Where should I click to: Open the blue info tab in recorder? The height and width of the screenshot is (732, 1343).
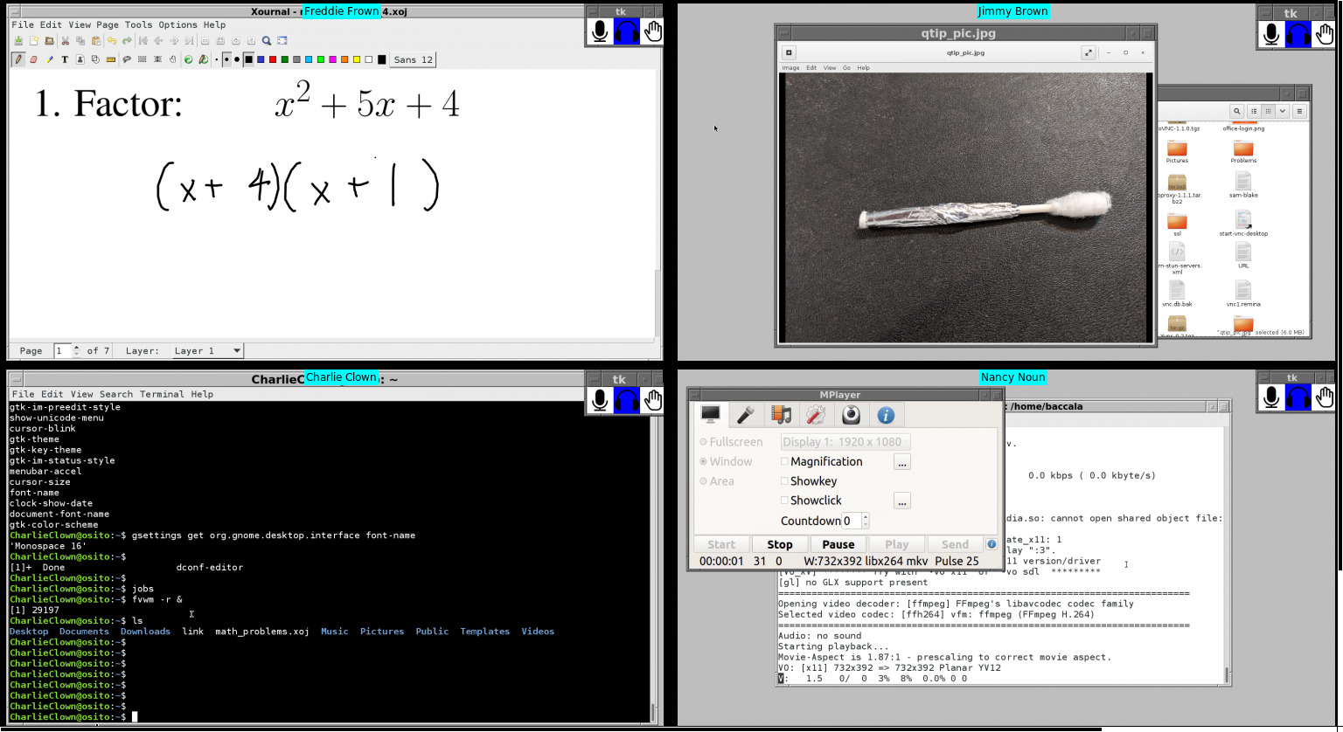point(886,415)
